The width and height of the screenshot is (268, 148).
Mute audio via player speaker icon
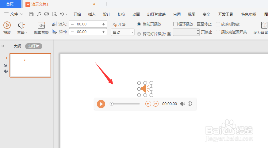pos(182,104)
